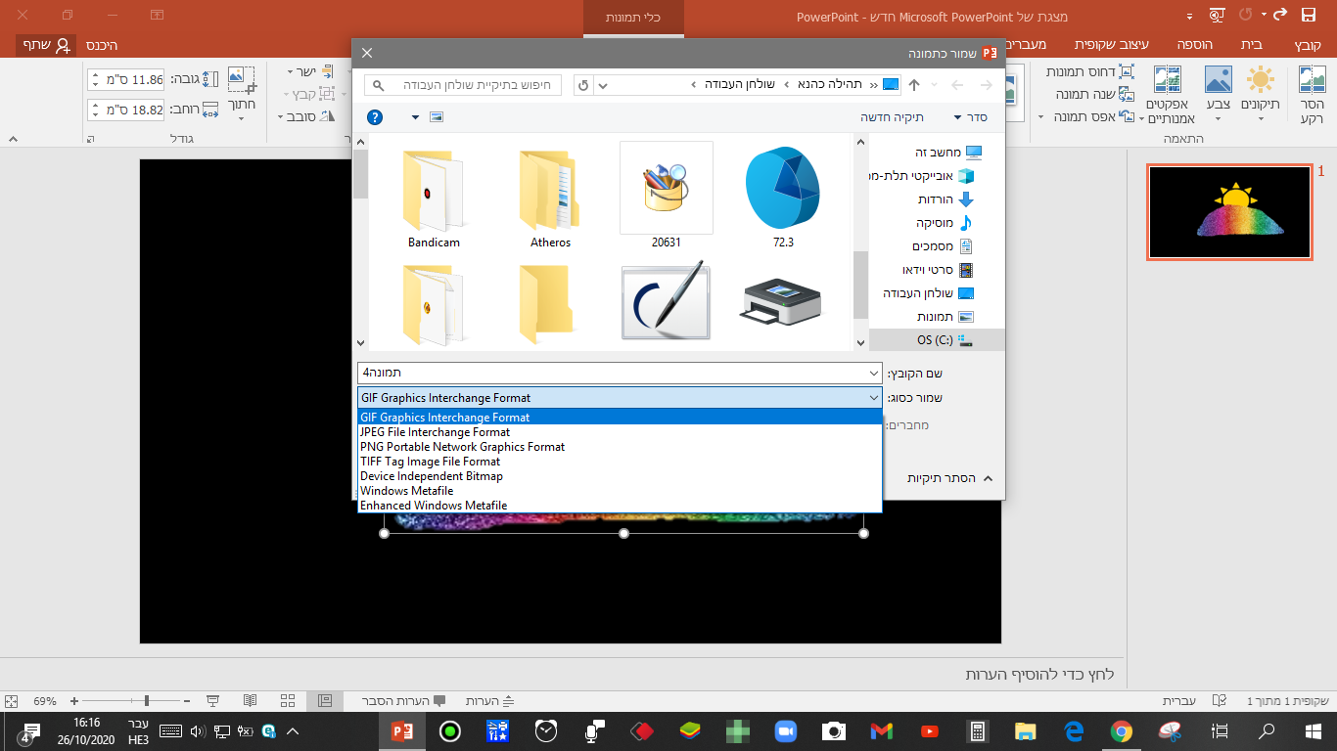The width and height of the screenshot is (1337, 751).
Task: Click Compress Pictures (דחוס תמונות)
Action: tap(1090, 71)
